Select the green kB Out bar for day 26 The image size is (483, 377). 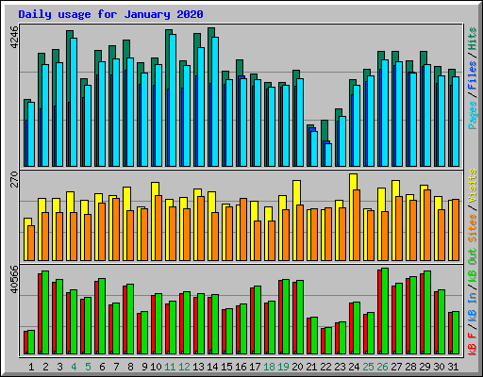(385, 311)
